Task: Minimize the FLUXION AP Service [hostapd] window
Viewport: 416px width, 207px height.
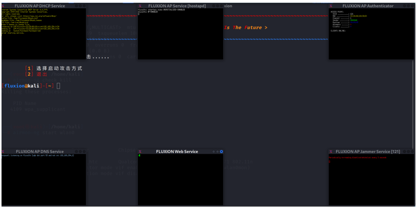Action: coord(213,6)
